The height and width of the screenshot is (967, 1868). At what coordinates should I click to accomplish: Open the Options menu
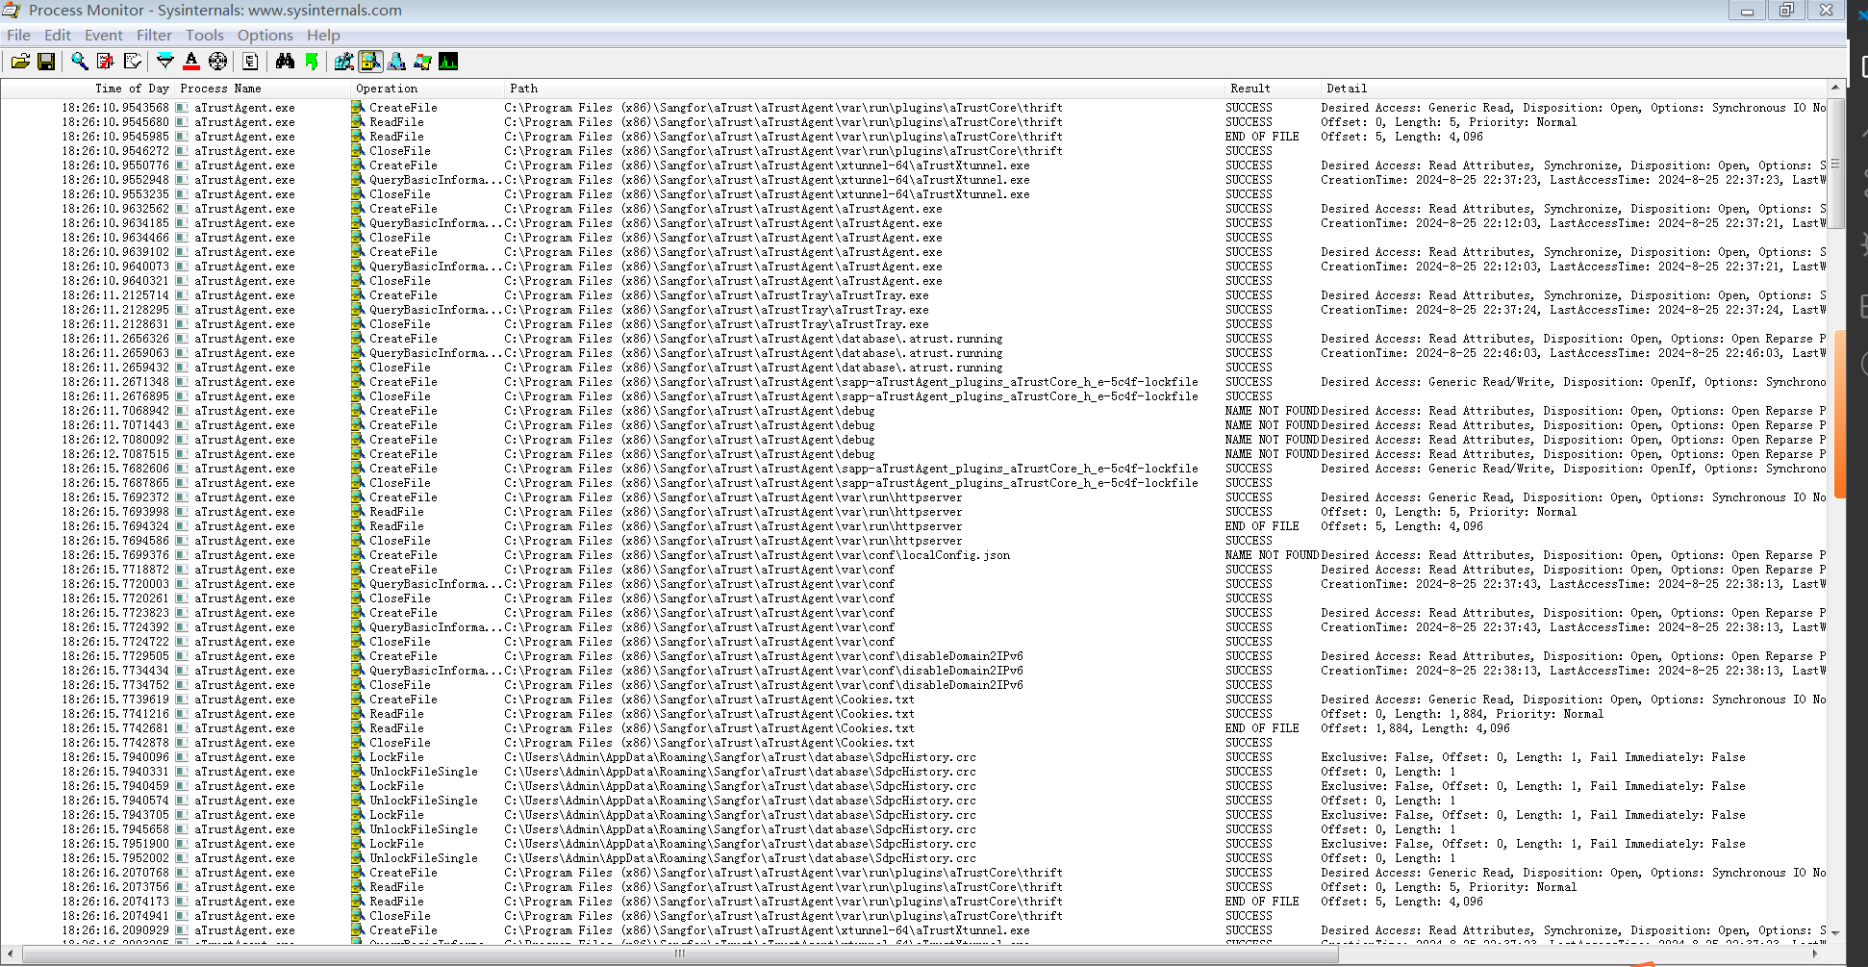pos(265,35)
